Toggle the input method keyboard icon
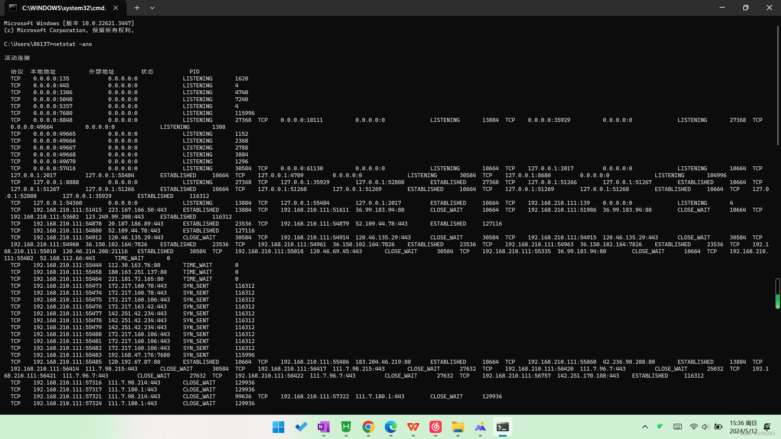This screenshot has width=781, height=439. tap(678, 427)
